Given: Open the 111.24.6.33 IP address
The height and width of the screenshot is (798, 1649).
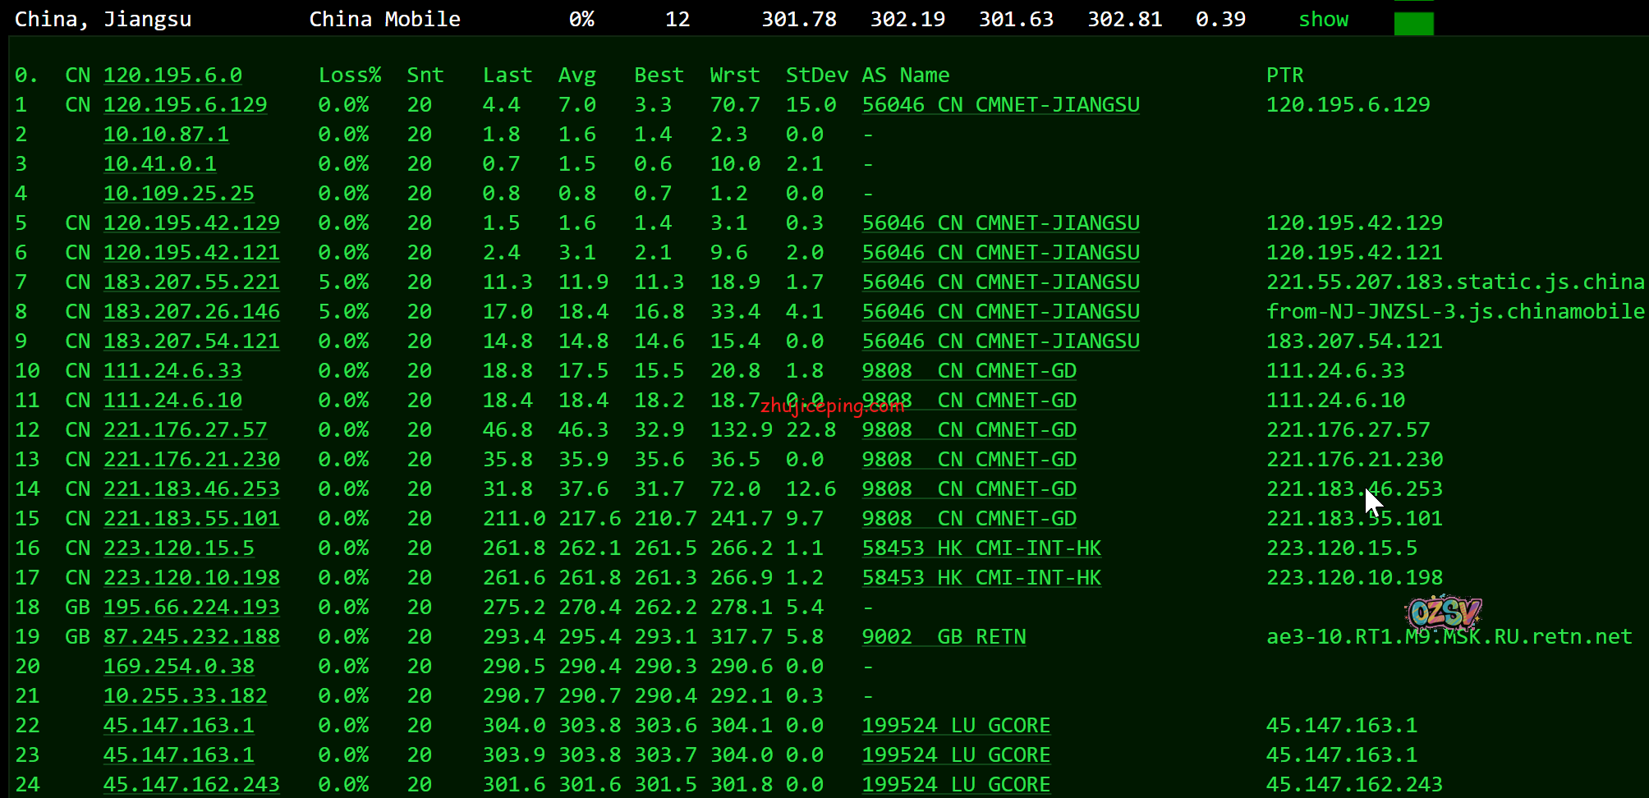Looking at the screenshot, I should click(x=172, y=371).
